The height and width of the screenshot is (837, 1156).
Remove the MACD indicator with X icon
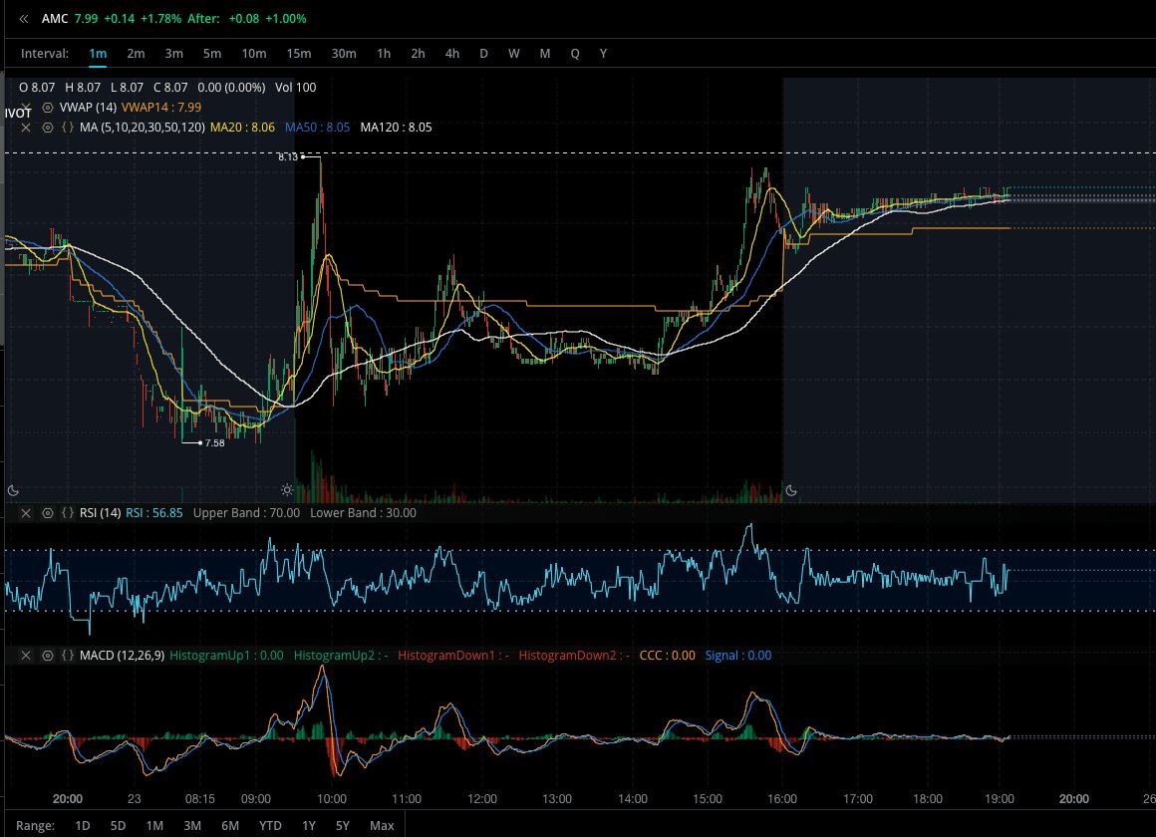[26, 656]
